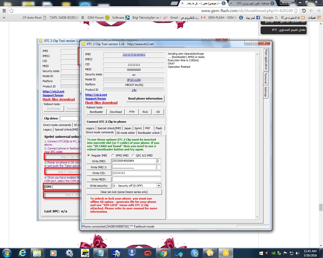Reboot phone to Bootloader
The image size is (323, 258).
pos(96,112)
